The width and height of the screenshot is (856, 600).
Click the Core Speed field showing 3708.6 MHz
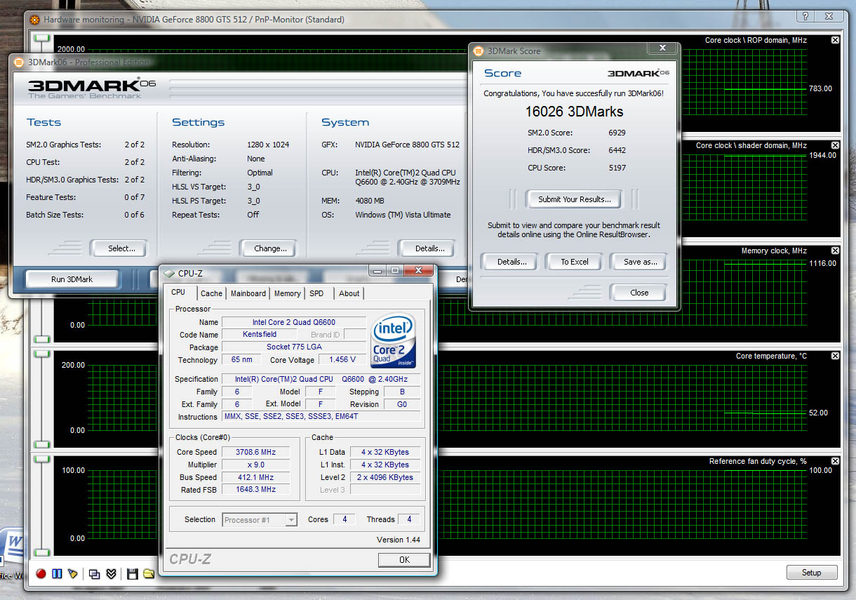(x=255, y=452)
